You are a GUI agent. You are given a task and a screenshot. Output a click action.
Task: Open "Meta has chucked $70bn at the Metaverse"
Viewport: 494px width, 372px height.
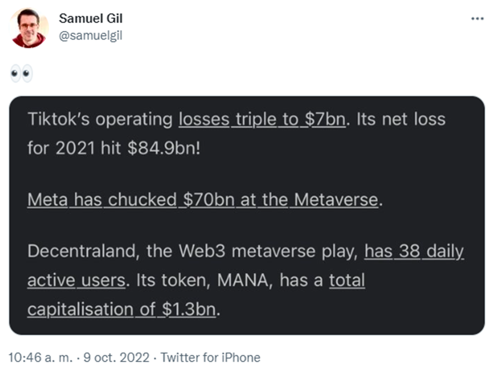tap(202, 199)
